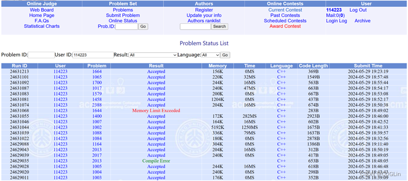Open Online Status link
The image size is (408, 181).
[x=123, y=21]
